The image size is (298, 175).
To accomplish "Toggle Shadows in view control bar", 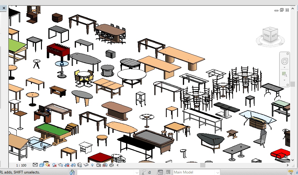I will click(54, 165).
